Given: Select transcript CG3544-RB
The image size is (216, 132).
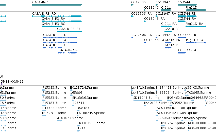Looking at the screenshot, I should click(x=187, y=16).
